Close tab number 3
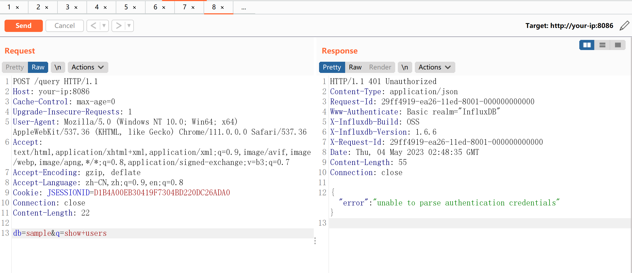Image resolution: width=632 pixels, height=273 pixels. pyautogui.click(x=76, y=7)
